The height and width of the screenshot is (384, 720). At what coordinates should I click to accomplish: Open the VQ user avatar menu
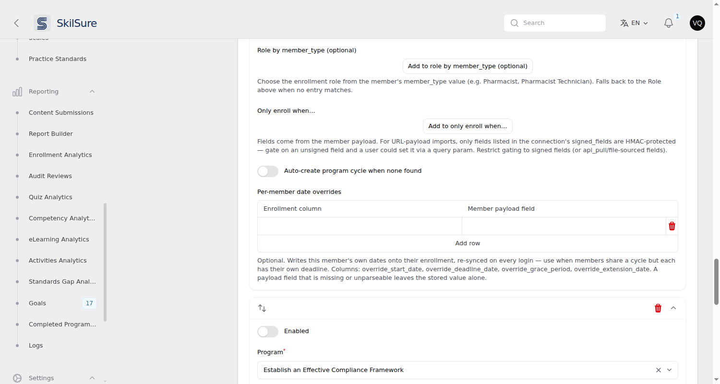pyautogui.click(x=697, y=23)
